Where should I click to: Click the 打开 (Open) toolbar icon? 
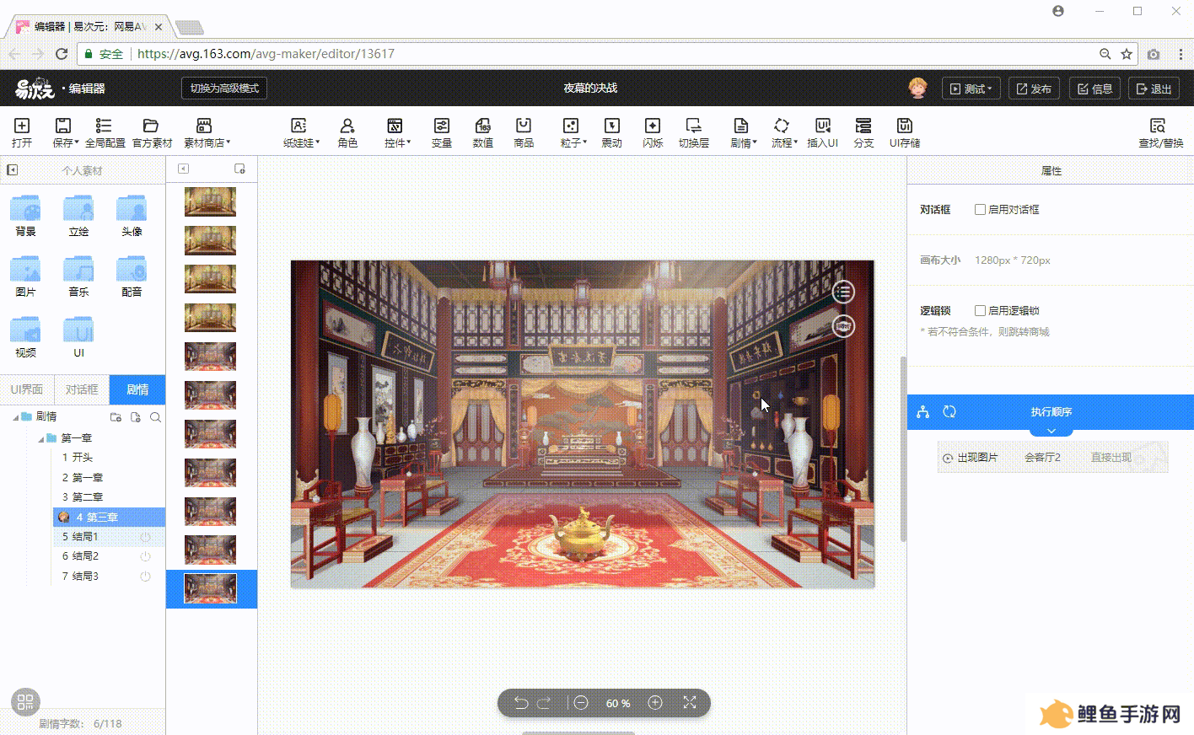22,132
